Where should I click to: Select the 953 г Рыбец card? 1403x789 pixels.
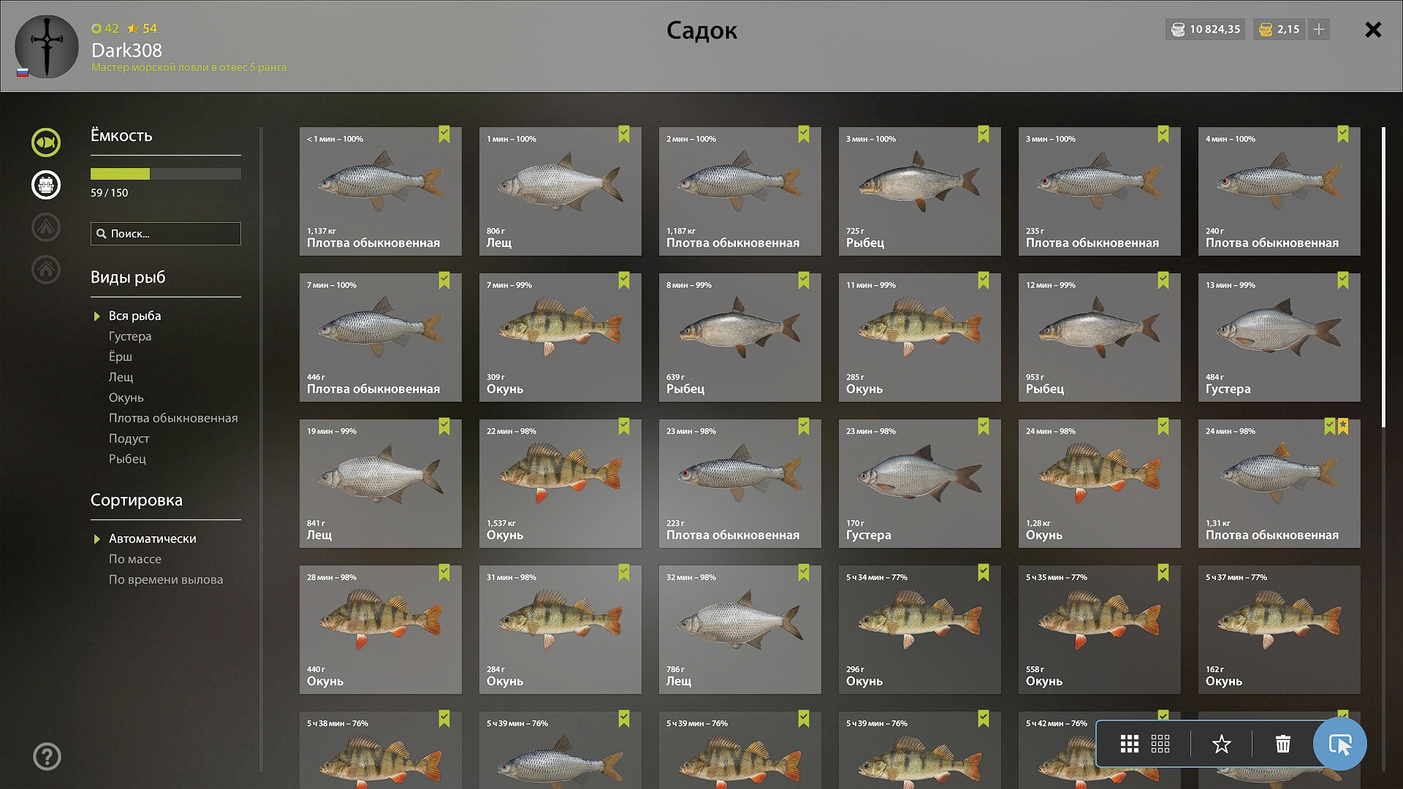pos(1100,338)
